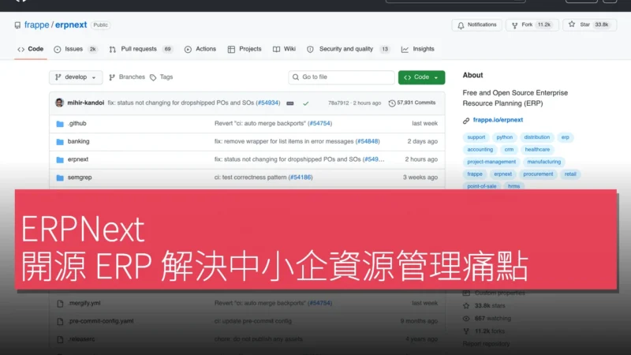The height and width of the screenshot is (355, 631).
Task: Click the Insights graph icon
Action: pos(405,50)
